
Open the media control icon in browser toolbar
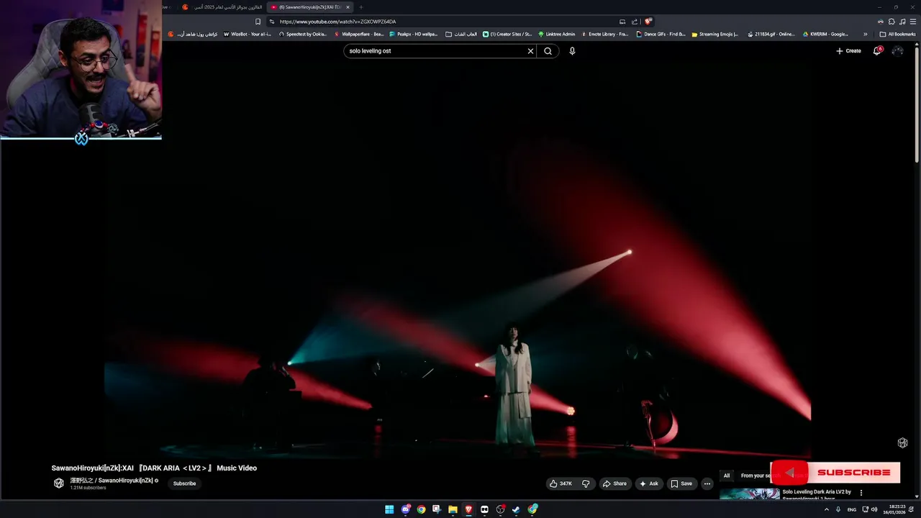tap(902, 22)
